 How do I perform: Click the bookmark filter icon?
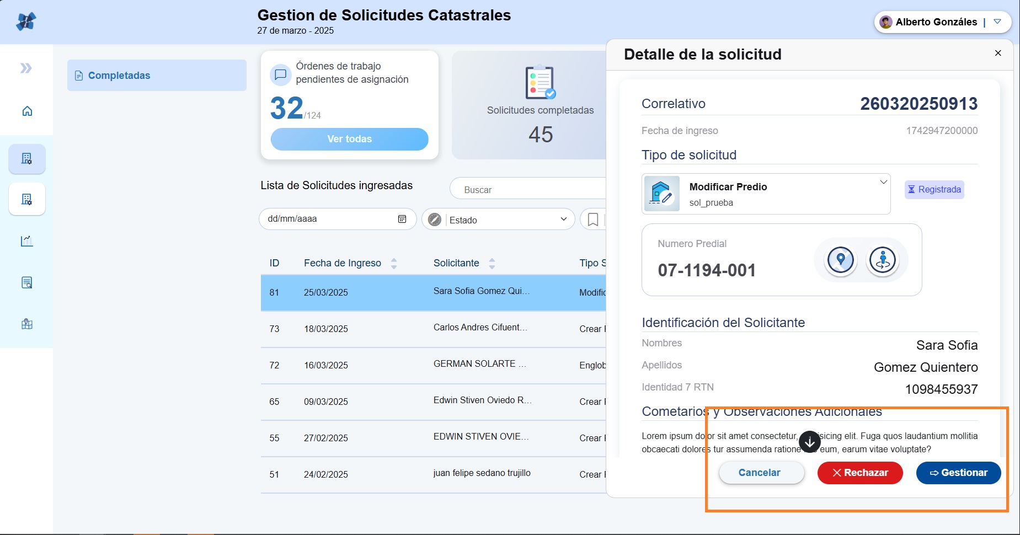593,220
